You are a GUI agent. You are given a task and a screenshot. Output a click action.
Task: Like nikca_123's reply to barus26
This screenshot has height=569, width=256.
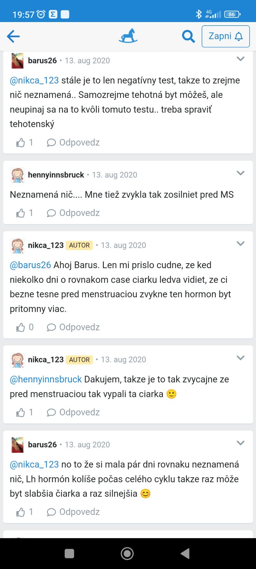pos(21,327)
